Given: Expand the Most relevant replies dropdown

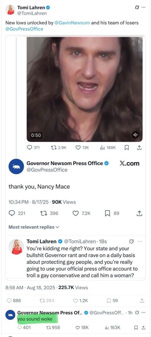Looking at the screenshot, I should click(x=34, y=227).
